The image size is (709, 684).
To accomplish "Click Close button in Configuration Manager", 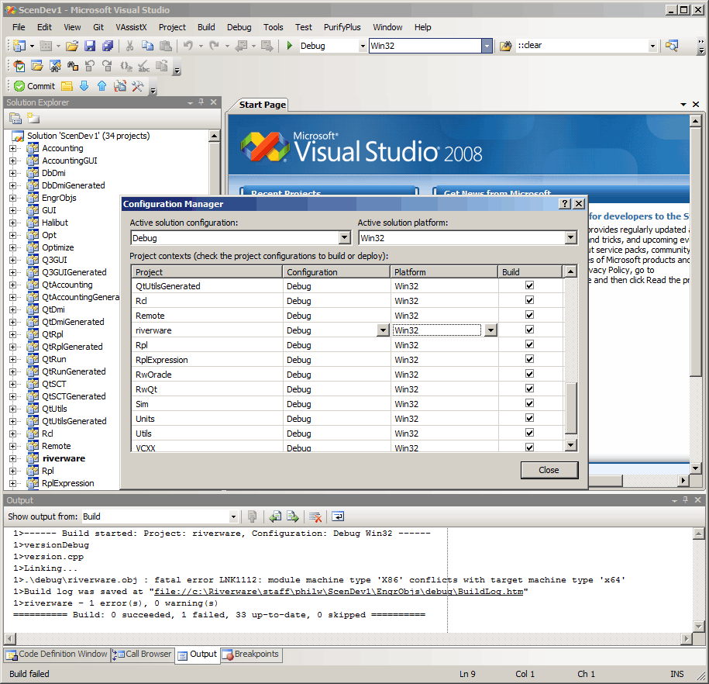I will click(x=549, y=470).
